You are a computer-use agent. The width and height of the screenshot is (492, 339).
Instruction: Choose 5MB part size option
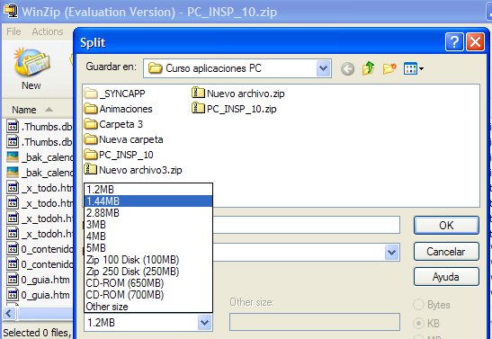pyautogui.click(x=148, y=248)
